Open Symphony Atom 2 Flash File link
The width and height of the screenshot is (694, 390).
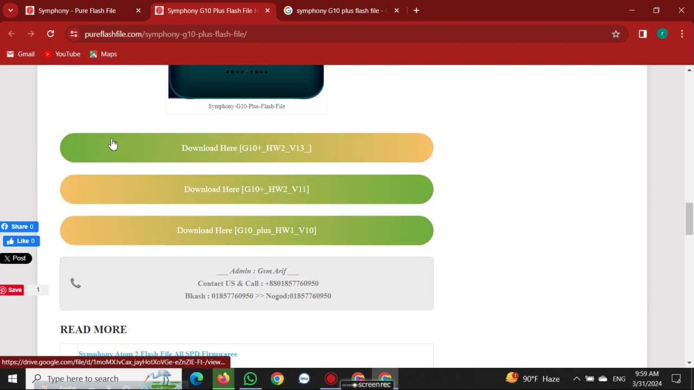[x=158, y=354]
